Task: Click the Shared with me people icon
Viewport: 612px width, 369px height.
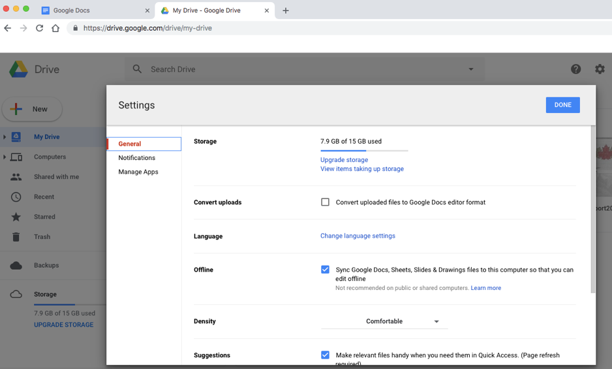Action: point(16,177)
